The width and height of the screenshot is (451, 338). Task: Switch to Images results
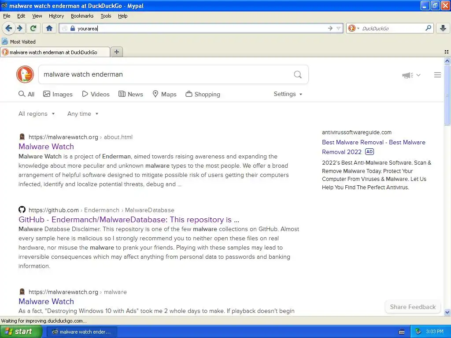coord(58,94)
